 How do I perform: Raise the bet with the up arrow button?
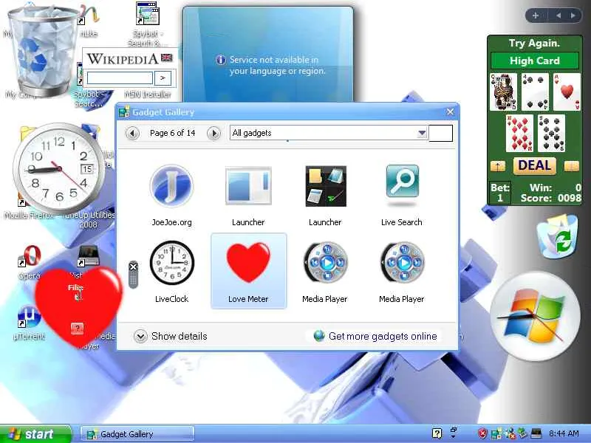click(x=498, y=166)
